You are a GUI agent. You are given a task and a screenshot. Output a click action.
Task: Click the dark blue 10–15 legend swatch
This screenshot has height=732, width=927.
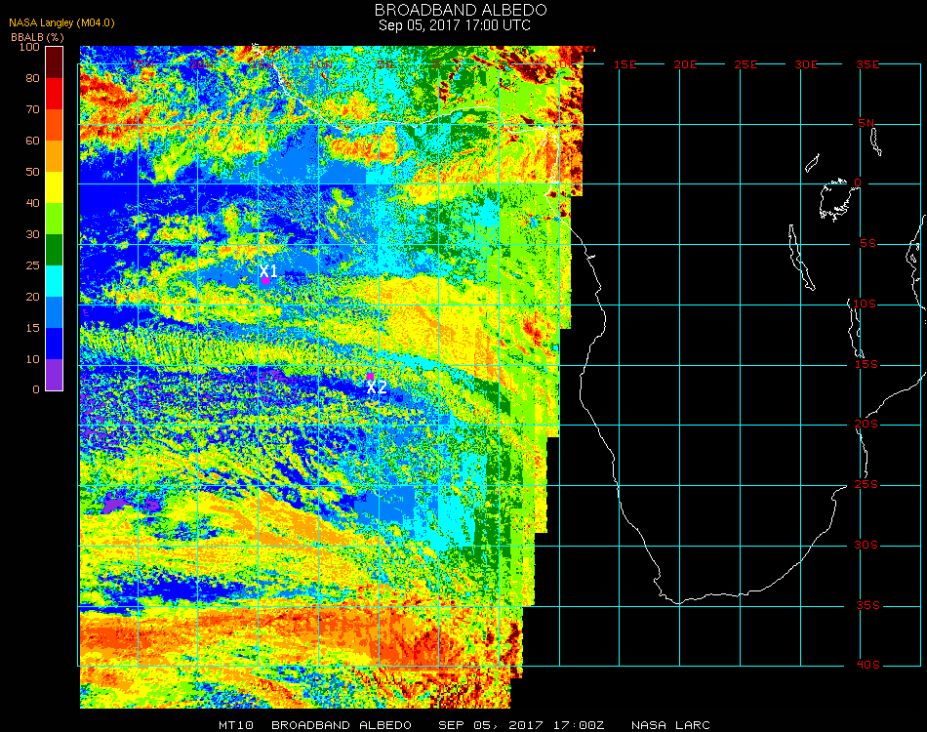pyautogui.click(x=55, y=344)
